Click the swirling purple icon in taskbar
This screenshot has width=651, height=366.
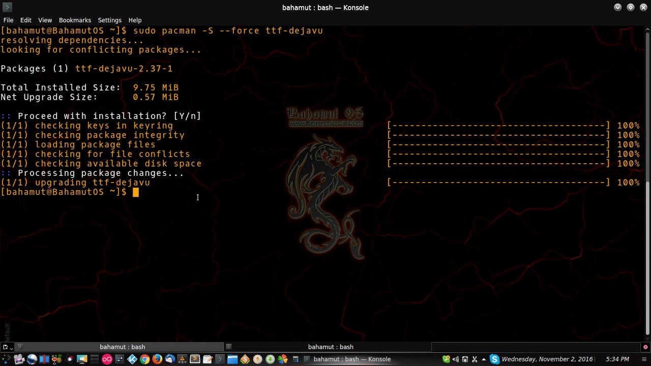(x=70, y=359)
